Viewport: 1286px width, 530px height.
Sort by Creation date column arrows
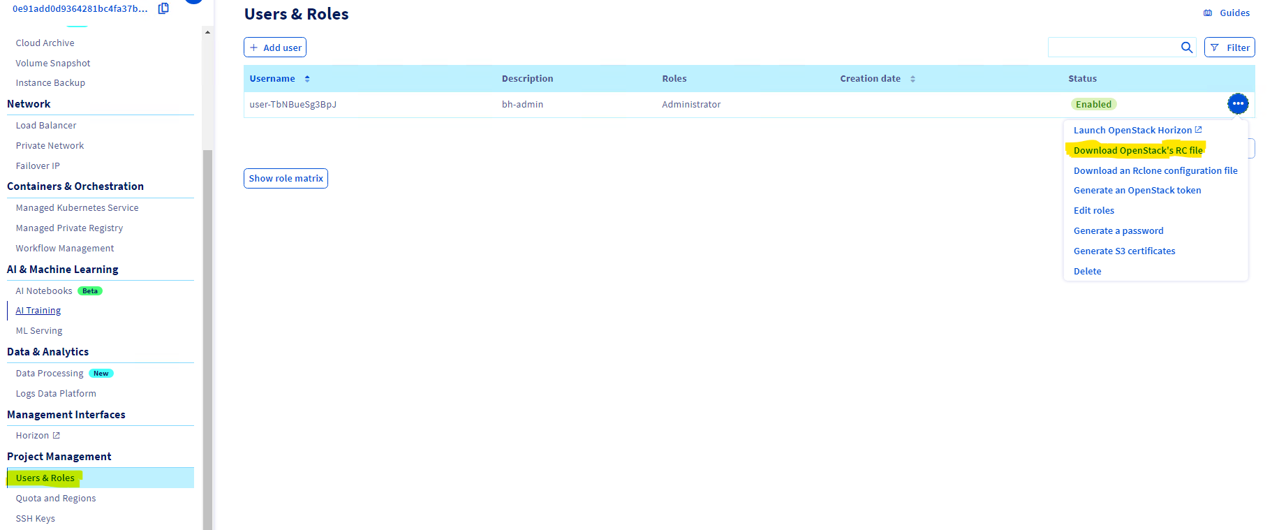click(912, 79)
